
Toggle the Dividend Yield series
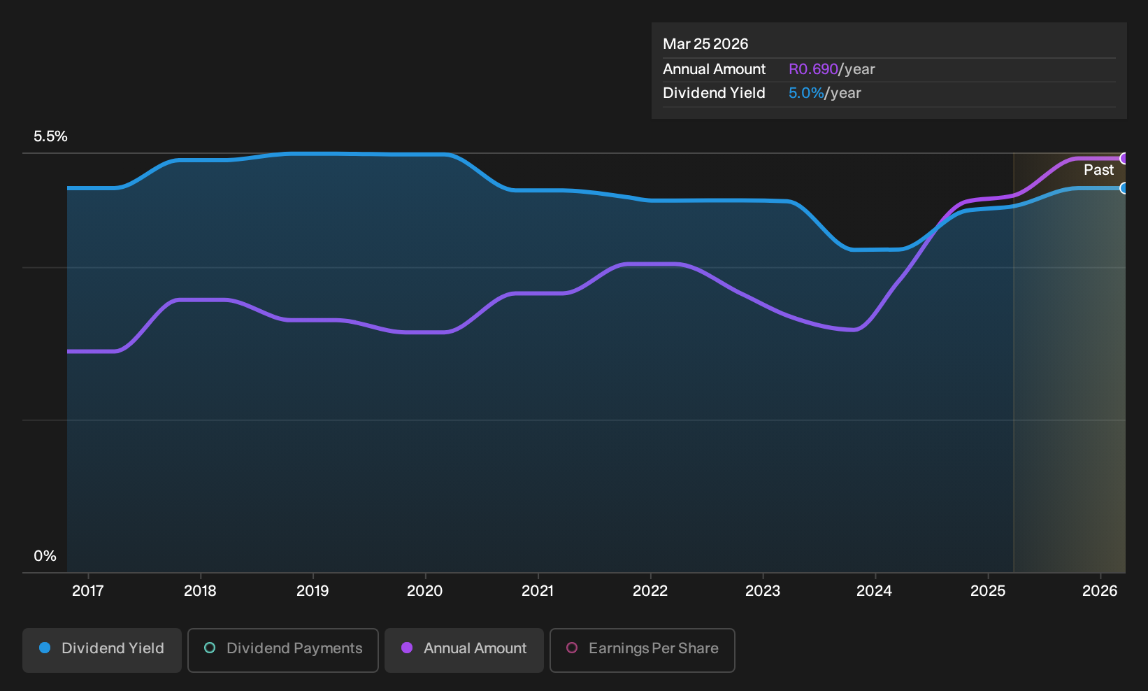point(102,650)
